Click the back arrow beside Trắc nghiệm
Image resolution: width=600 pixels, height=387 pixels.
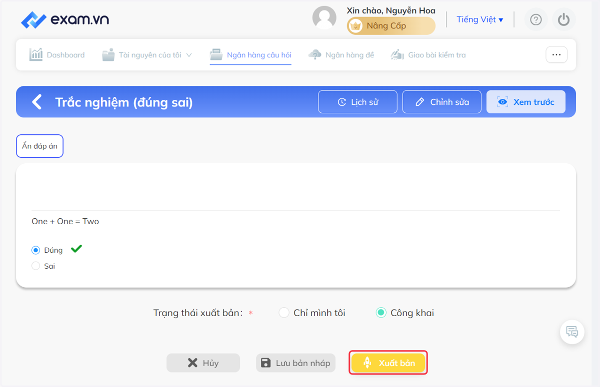pos(37,102)
